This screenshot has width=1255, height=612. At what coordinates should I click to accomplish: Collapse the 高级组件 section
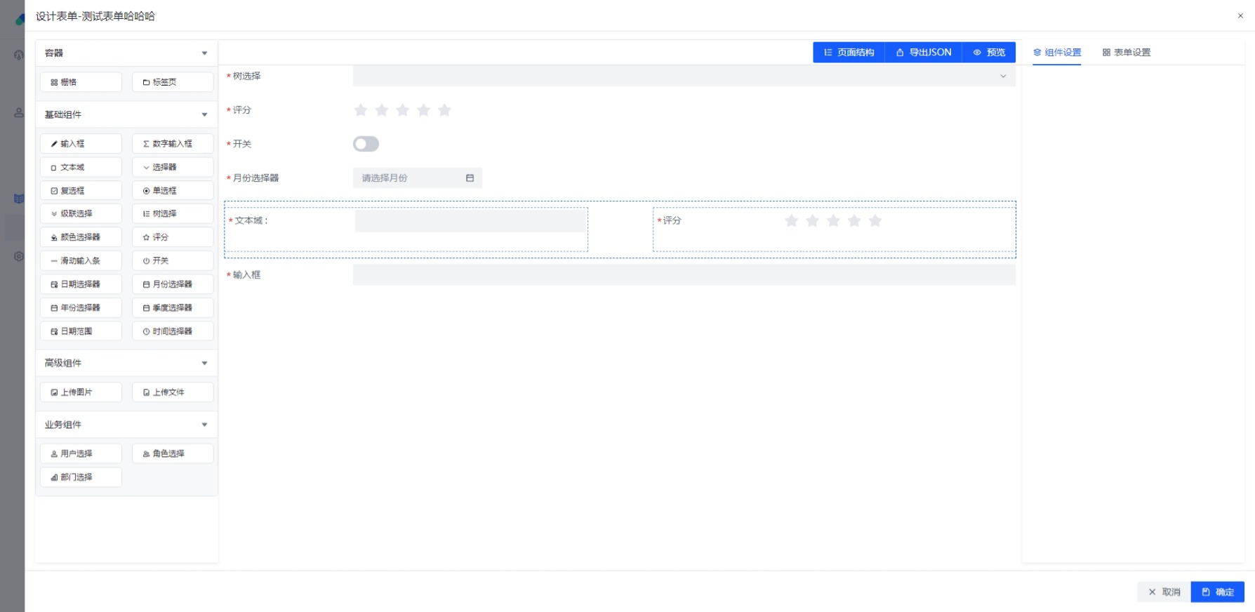tap(204, 363)
